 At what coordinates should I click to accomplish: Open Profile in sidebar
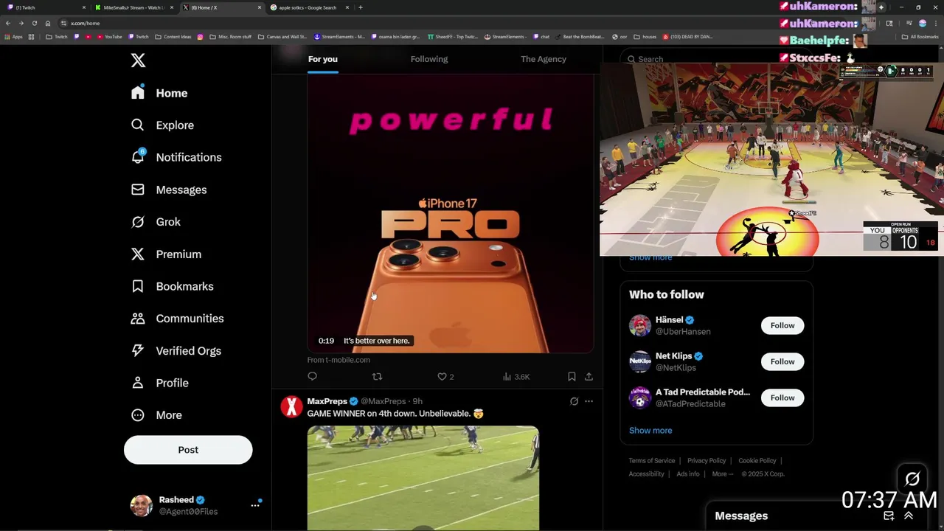point(159,383)
